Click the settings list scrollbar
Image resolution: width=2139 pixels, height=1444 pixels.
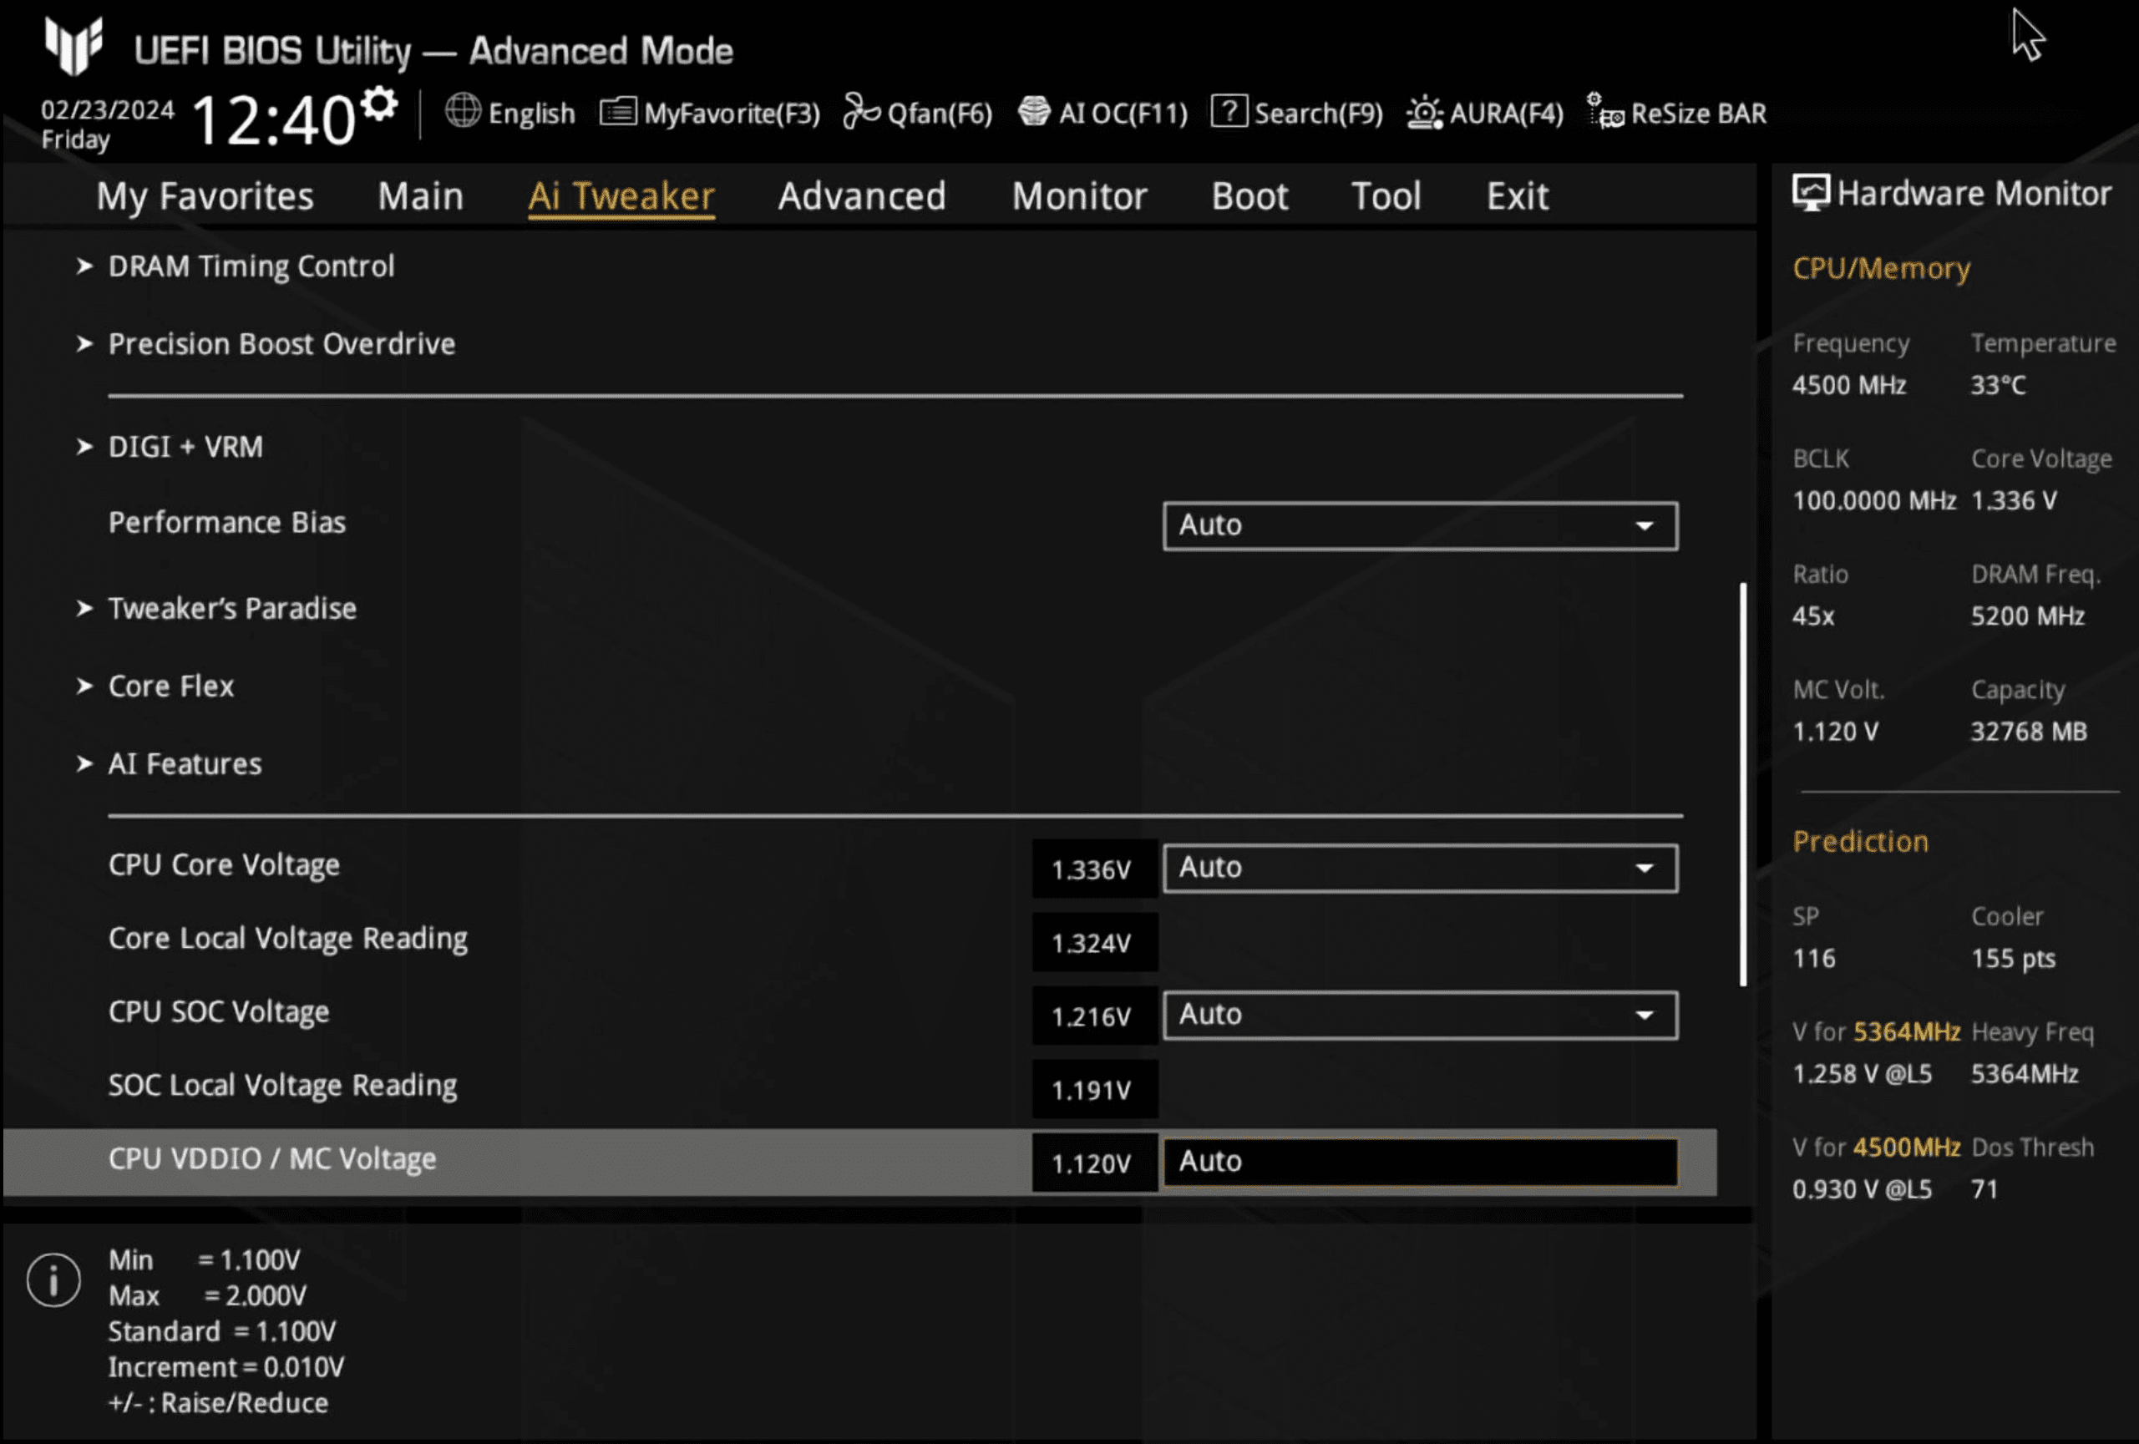pyautogui.click(x=1742, y=784)
